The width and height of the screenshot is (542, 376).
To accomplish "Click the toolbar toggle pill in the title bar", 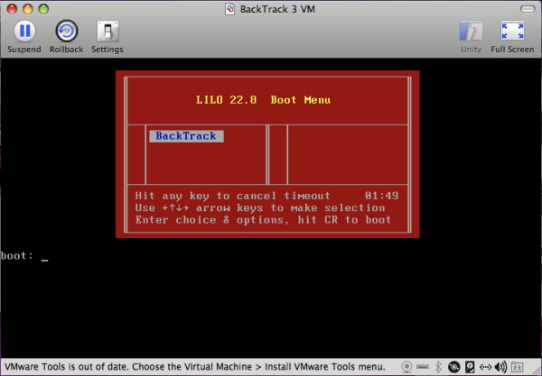I will point(528,9).
